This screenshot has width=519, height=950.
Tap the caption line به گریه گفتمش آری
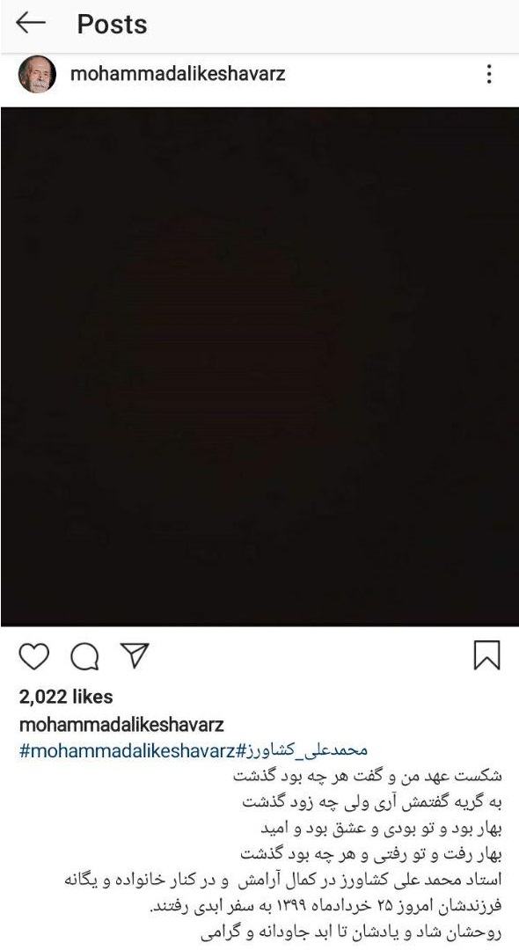372,802
